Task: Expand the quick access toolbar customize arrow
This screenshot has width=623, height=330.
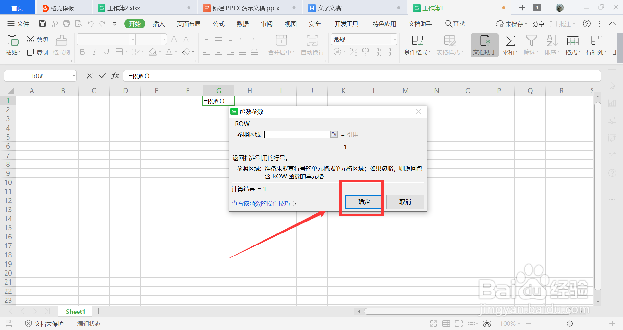Action: coord(115,24)
